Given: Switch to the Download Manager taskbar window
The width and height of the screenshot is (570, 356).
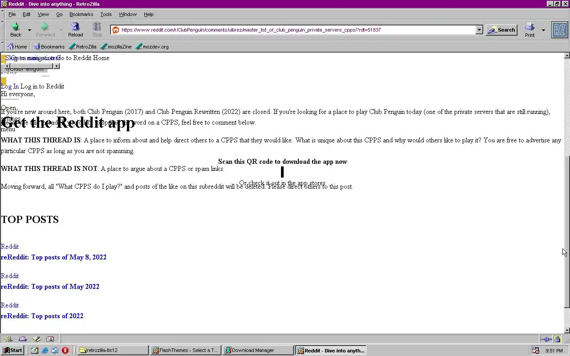Looking at the screenshot, I should pyautogui.click(x=258, y=350).
